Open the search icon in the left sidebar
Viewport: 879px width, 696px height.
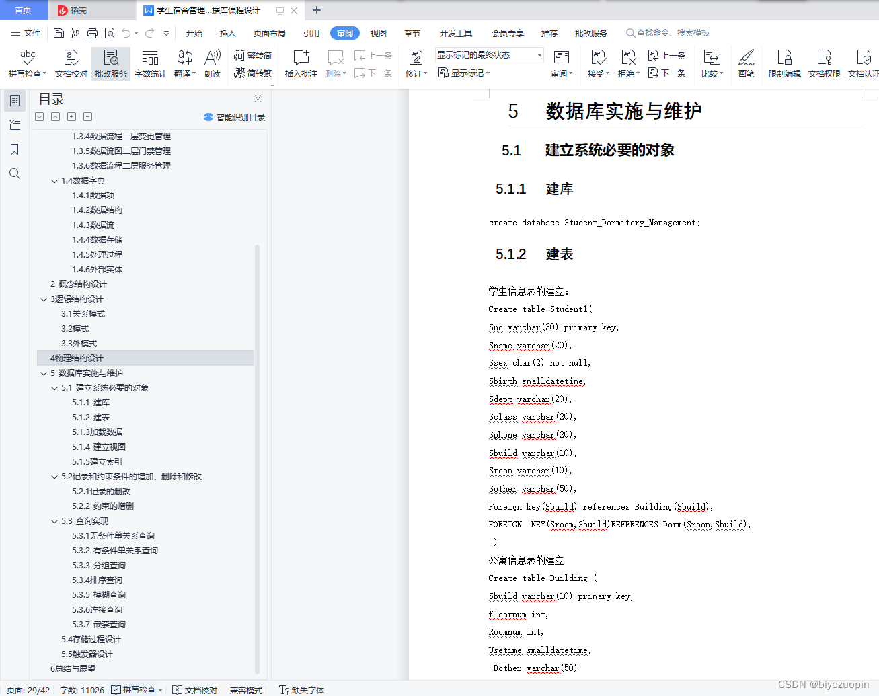[15, 173]
